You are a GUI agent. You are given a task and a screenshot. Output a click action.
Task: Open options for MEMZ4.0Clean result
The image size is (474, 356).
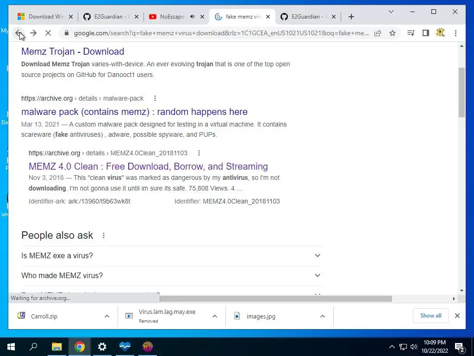click(x=199, y=153)
